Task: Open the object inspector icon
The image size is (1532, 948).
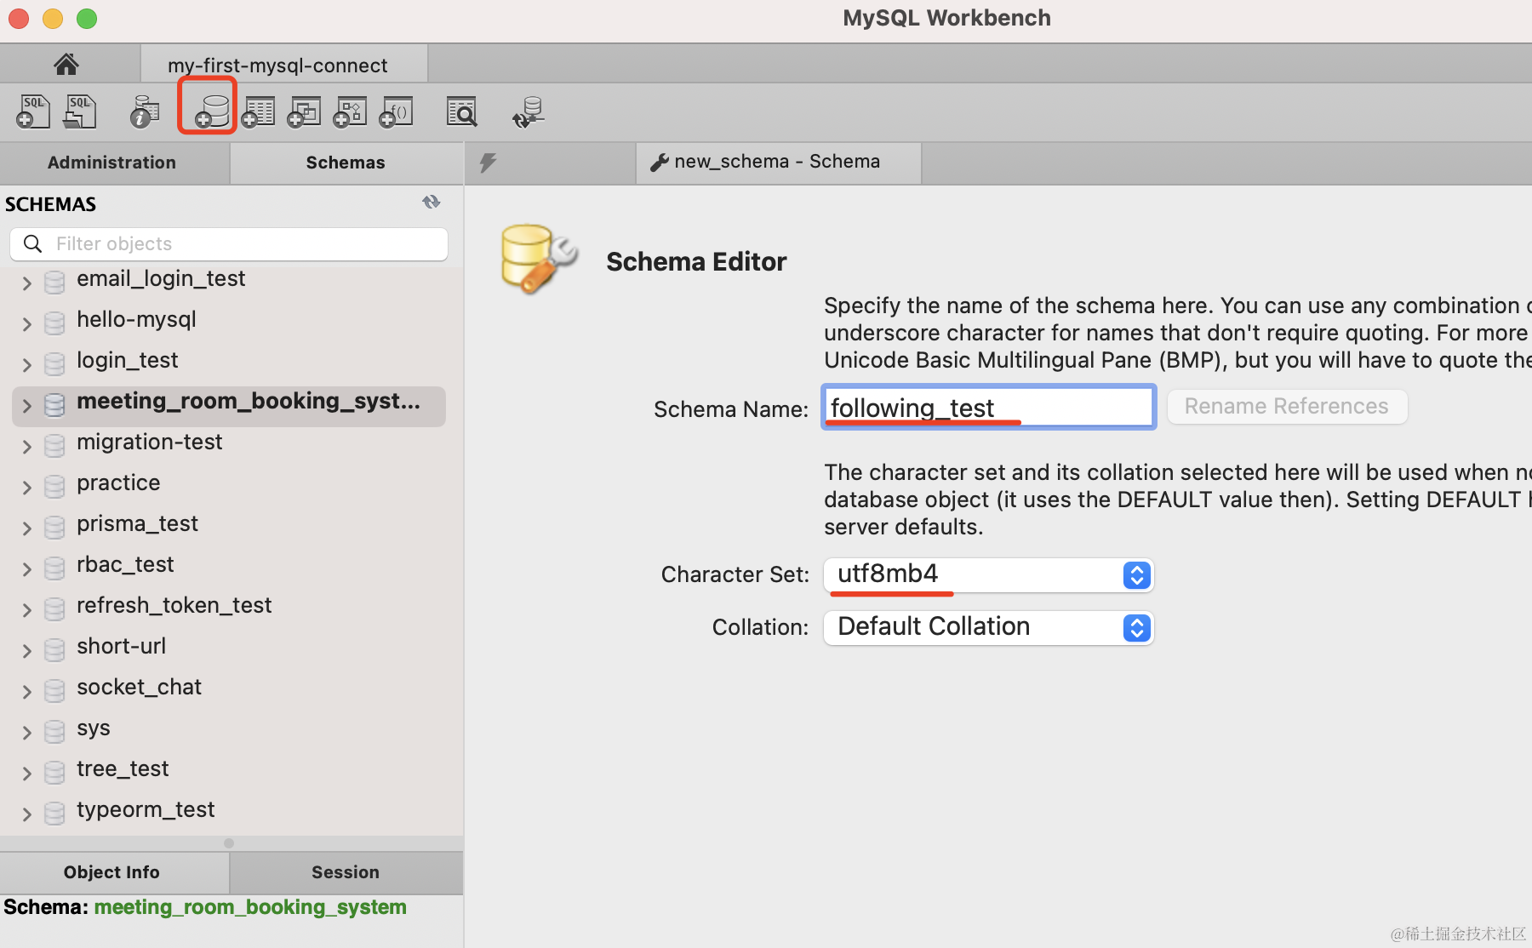Action: coord(145,111)
